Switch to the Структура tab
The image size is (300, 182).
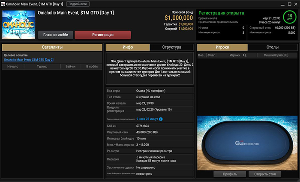point(171,47)
